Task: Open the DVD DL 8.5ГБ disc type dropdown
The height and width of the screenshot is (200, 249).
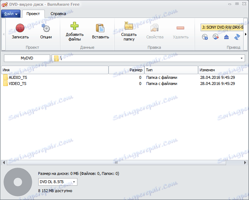Action: click(58, 182)
